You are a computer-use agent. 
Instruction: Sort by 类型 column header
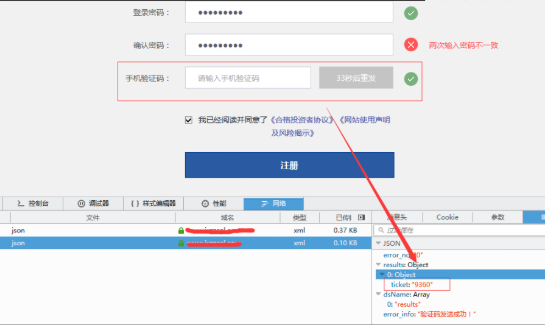(299, 218)
